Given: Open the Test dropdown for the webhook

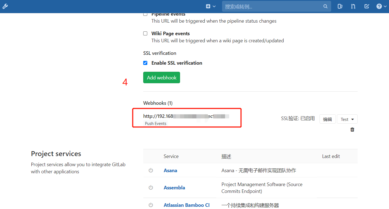Looking at the screenshot, I should coord(347,119).
